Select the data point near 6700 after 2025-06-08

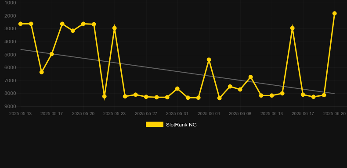click(x=251, y=77)
